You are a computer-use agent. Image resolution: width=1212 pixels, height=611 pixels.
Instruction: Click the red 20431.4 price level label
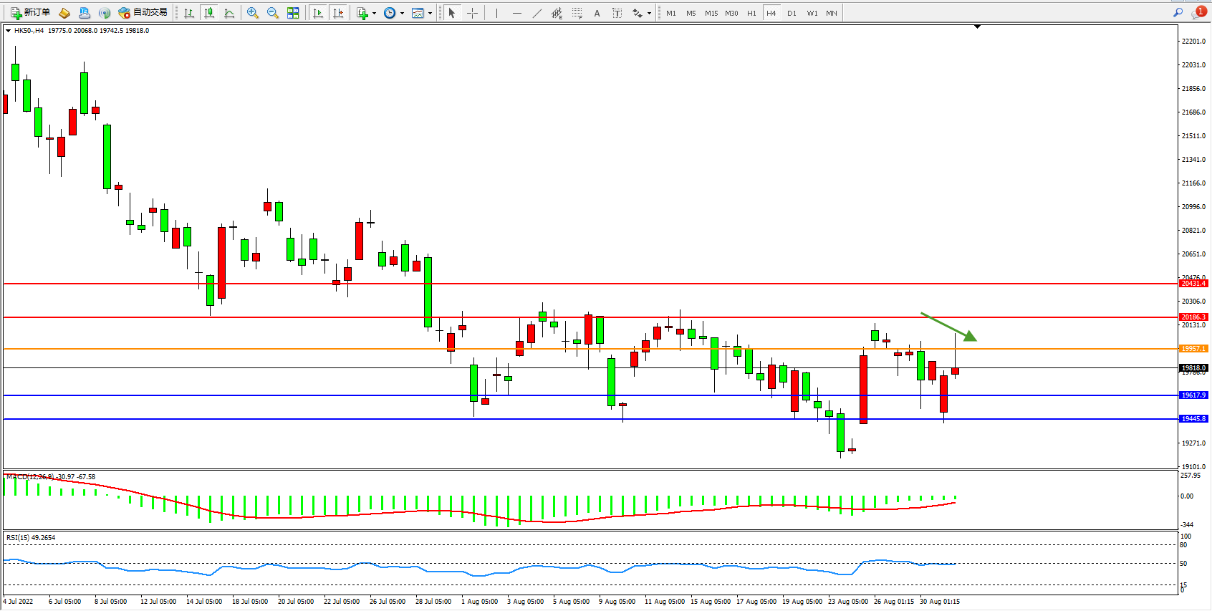coord(1193,284)
